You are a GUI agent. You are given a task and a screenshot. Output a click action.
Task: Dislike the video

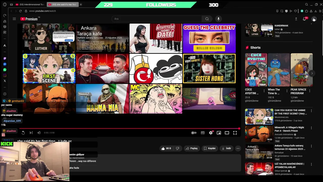(x=177, y=148)
